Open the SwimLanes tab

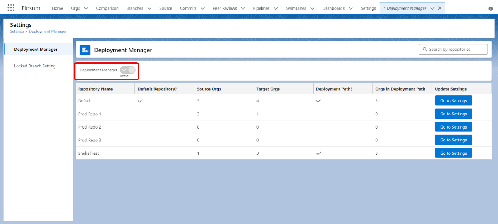(x=296, y=8)
